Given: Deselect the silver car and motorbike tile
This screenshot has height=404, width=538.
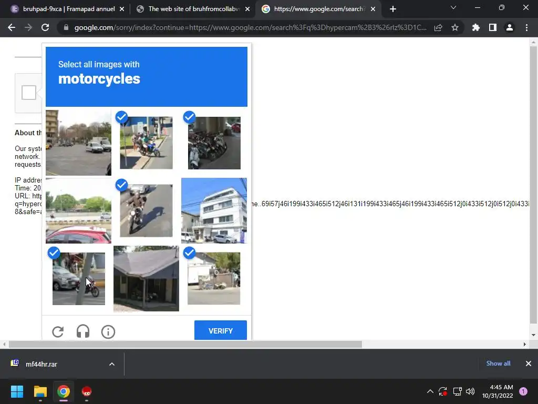Looking at the screenshot, I should coord(79,279).
